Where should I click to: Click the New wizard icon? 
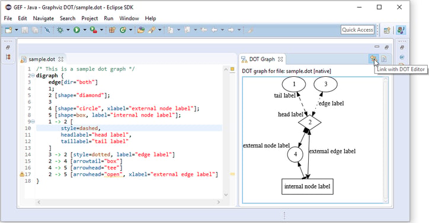pyautogui.click(x=8, y=30)
